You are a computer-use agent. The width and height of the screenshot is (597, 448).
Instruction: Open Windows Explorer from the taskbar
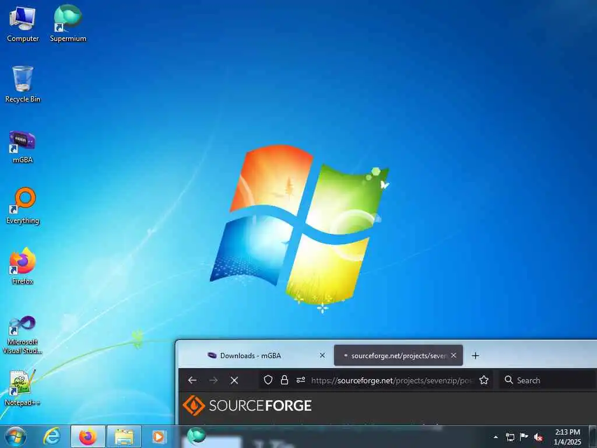(124, 436)
